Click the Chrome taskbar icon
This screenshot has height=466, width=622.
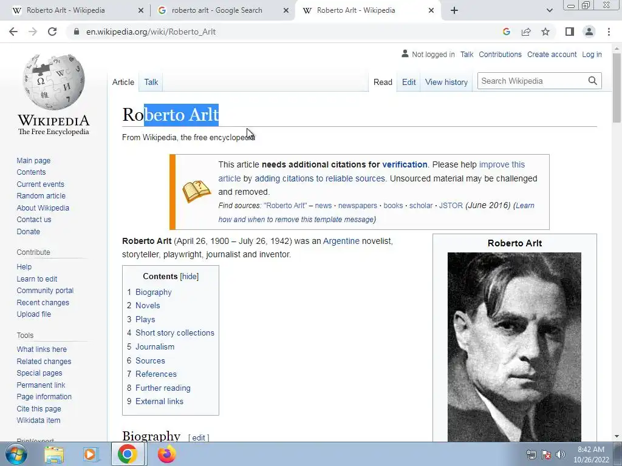point(127,454)
